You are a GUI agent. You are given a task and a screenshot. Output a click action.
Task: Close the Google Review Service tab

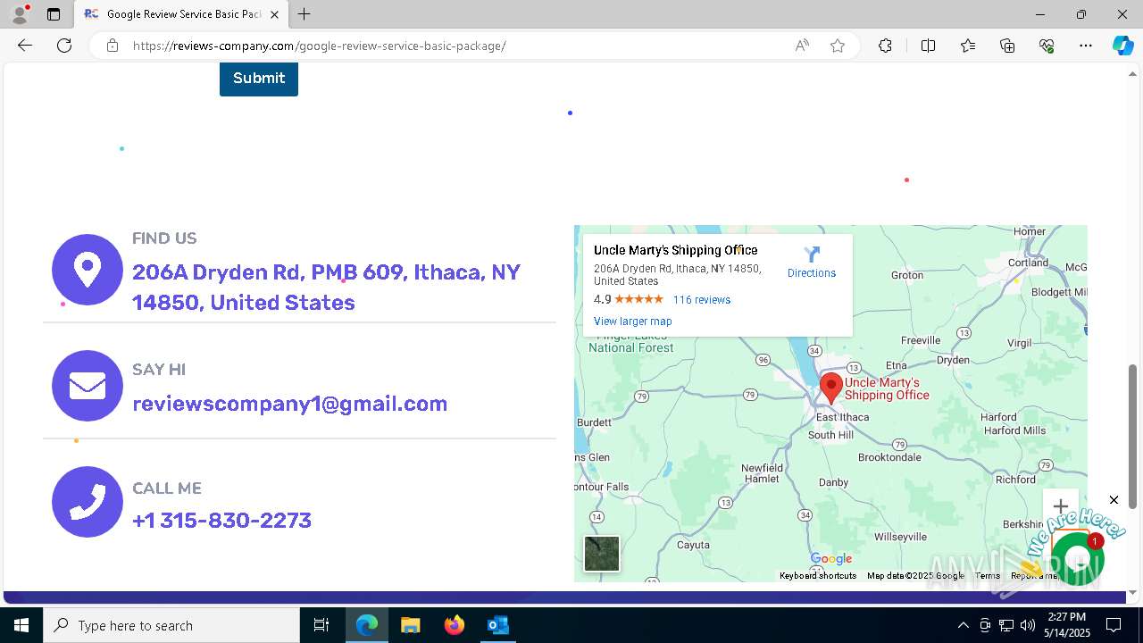(274, 14)
